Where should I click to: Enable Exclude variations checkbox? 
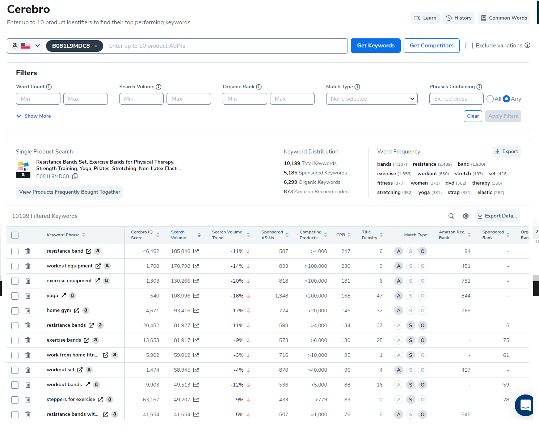pyautogui.click(x=469, y=46)
